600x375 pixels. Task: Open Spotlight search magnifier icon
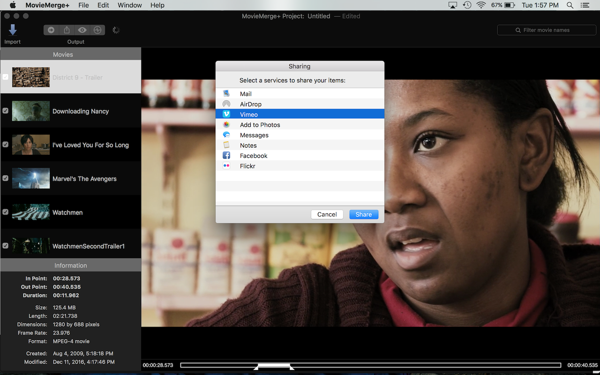[x=570, y=5]
